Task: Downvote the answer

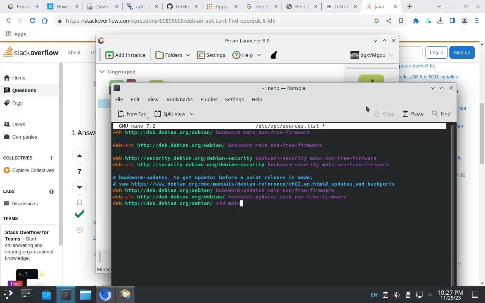Action: coord(79,187)
